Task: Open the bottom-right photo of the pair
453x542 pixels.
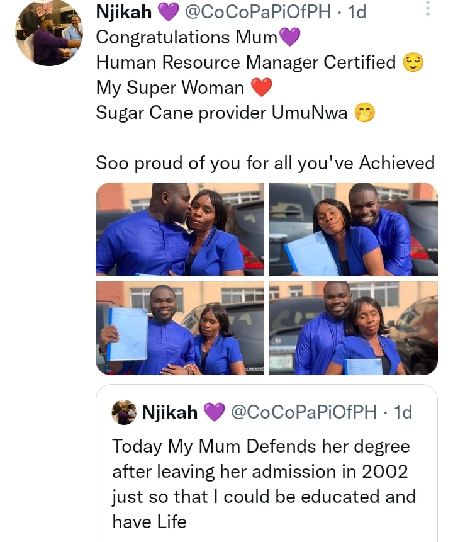Action: [353, 328]
